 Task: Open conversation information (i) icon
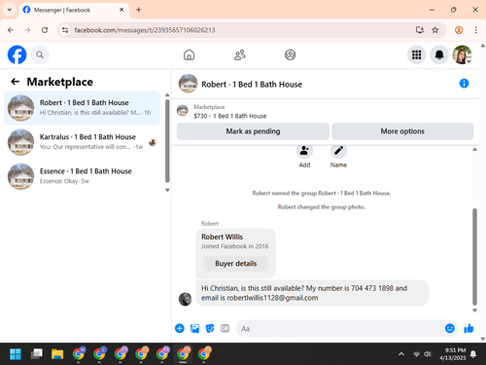(x=464, y=84)
